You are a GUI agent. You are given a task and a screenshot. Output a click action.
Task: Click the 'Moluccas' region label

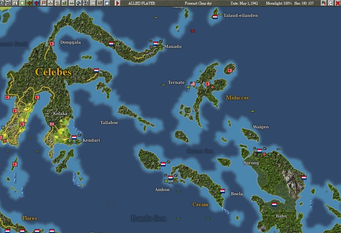[237, 98]
